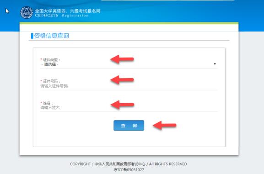The image size is (264, 174).
Task: Click the CET circular logo emblem
Action: coord(27,12)
